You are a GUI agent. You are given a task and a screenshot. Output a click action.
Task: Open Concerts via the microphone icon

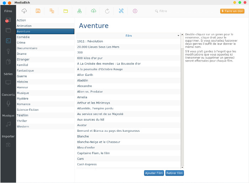click(8, 103)
